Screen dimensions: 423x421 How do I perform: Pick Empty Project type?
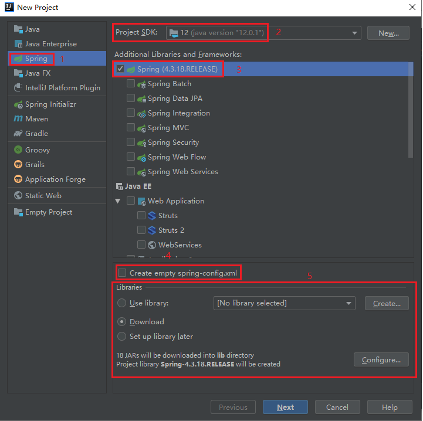[57, 212]
